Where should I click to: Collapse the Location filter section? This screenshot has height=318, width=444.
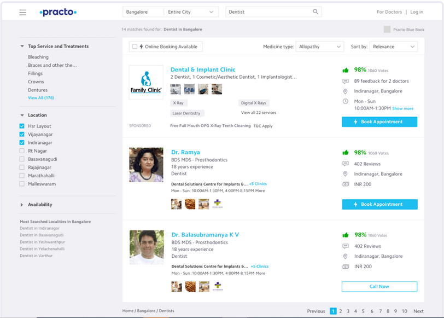tap(22, 115)
